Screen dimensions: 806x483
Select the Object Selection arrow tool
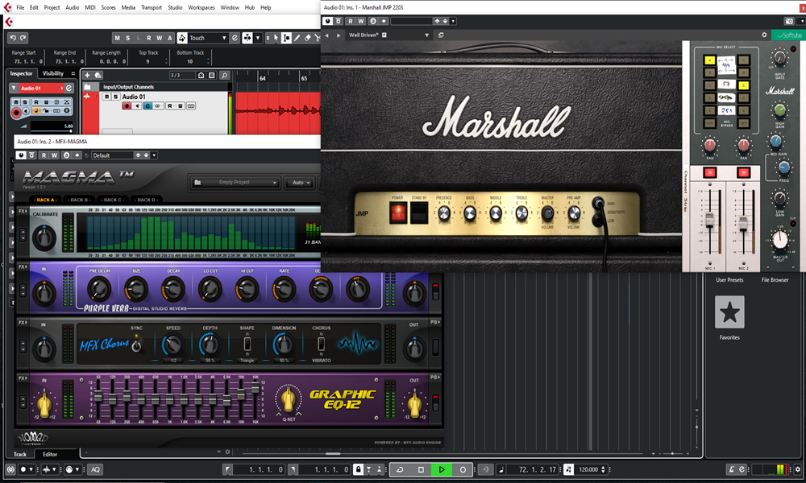click(276, 38)
